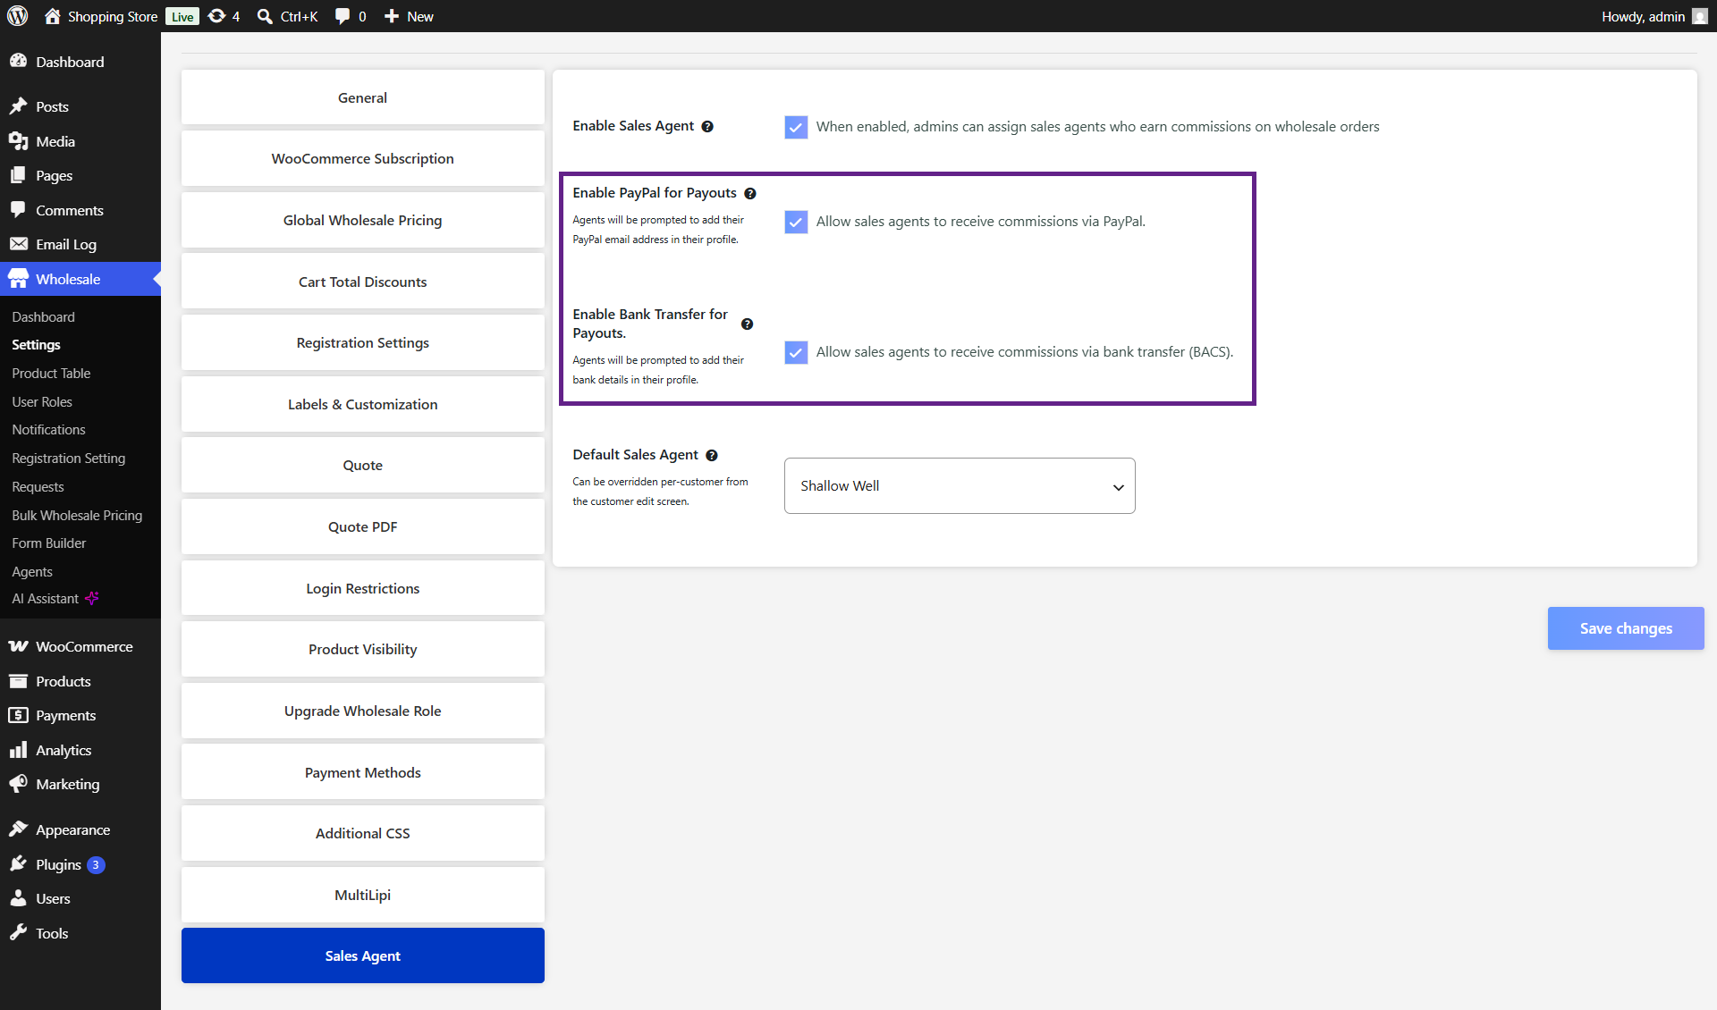Open the Requests submenu link
Image resolution: width=1717 pixels, height=1010 pixels.
38,486
